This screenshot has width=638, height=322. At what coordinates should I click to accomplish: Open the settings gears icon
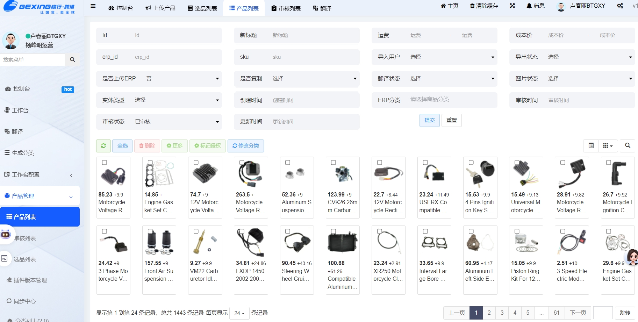620,6
